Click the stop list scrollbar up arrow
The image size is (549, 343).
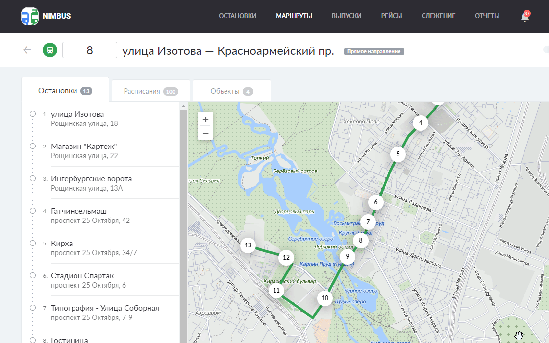(183, 106)
